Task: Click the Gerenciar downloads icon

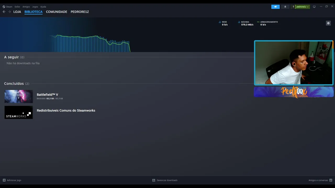Action: (154, 180)
